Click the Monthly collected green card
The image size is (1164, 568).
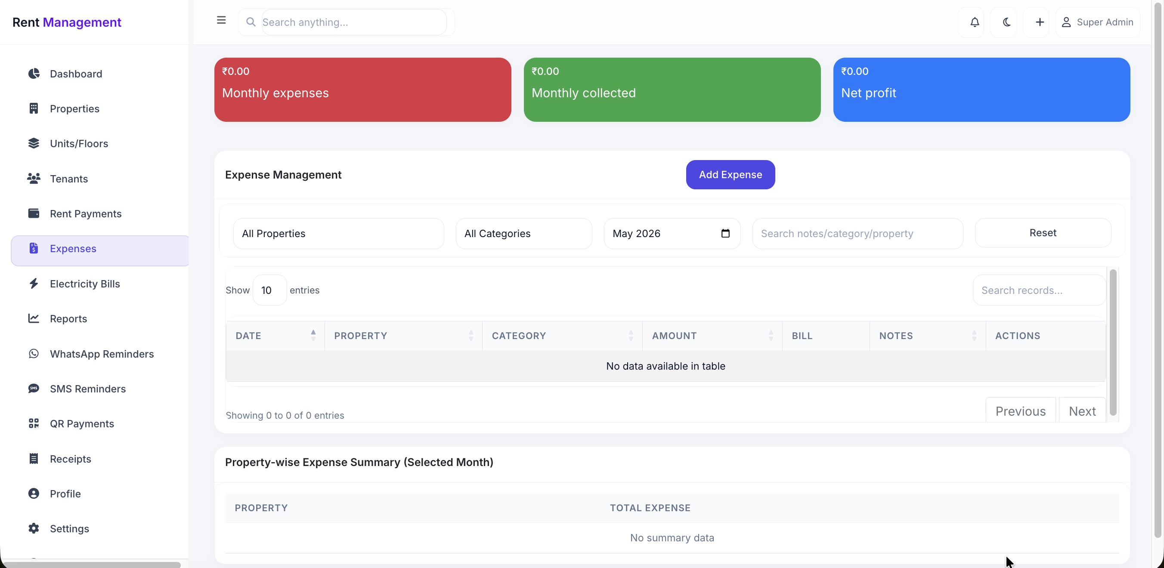(x=672, y=90)
